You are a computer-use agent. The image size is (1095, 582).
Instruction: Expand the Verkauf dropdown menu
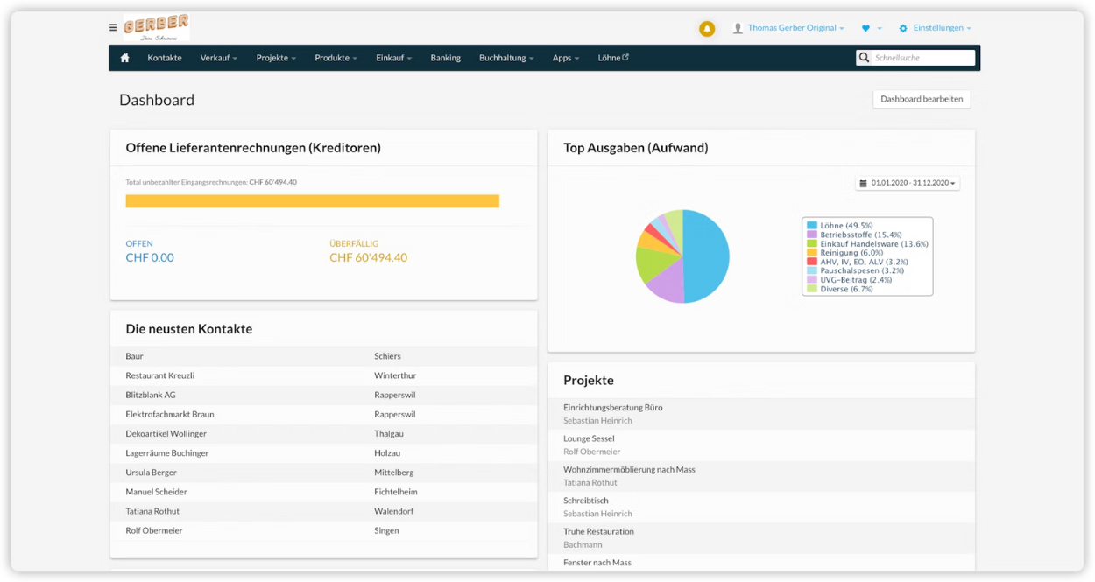coord(218,58)
